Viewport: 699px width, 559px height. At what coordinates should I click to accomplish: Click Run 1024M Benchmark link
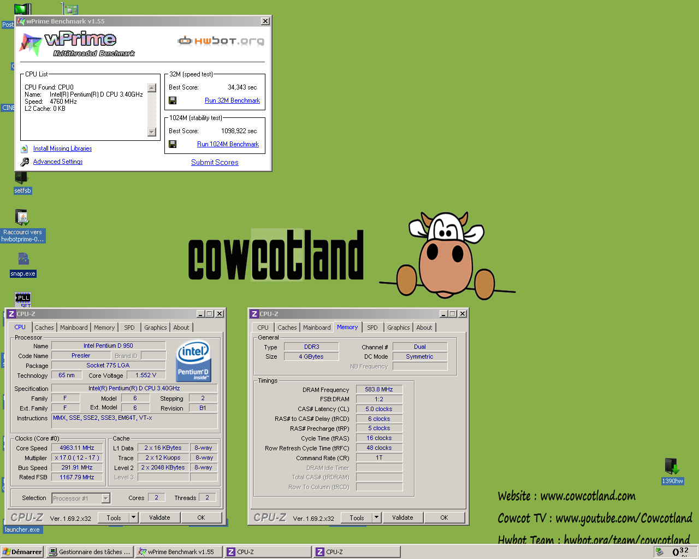(x=228, y=144)
